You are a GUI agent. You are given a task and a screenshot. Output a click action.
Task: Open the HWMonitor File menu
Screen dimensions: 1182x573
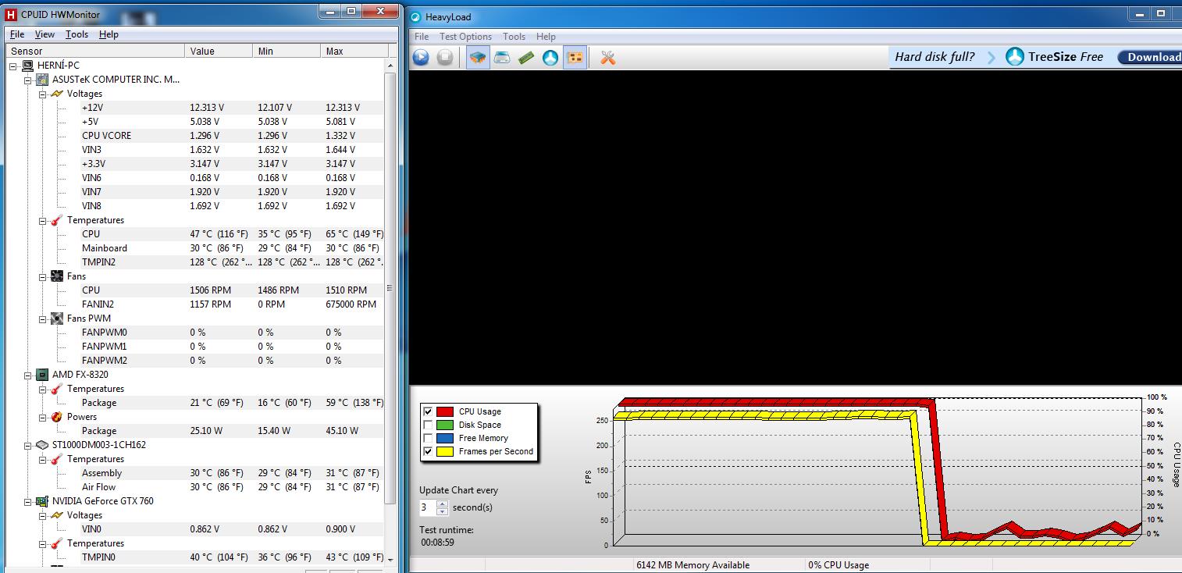17,34
